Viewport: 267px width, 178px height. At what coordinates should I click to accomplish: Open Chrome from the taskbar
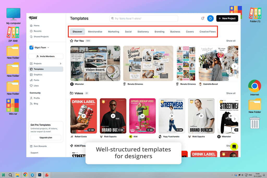[25, 175]
